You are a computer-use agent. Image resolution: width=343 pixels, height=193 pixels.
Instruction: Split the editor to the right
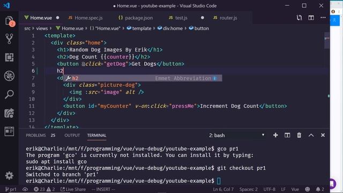tap(311, 18)
